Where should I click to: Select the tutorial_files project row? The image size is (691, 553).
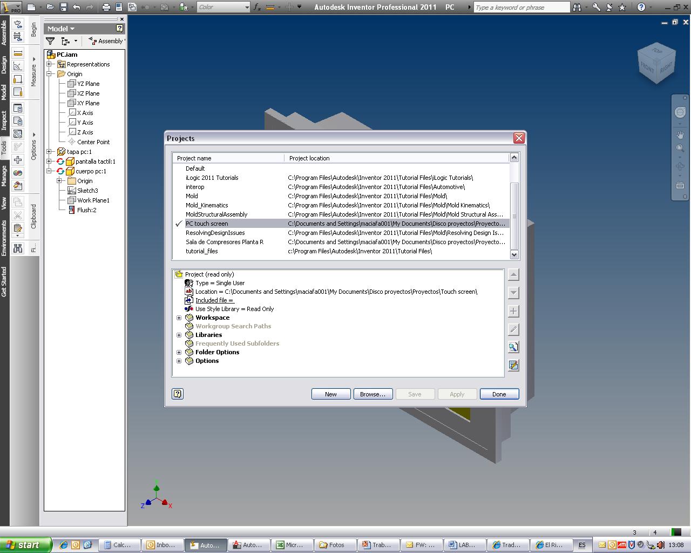(x=341, y=251)
